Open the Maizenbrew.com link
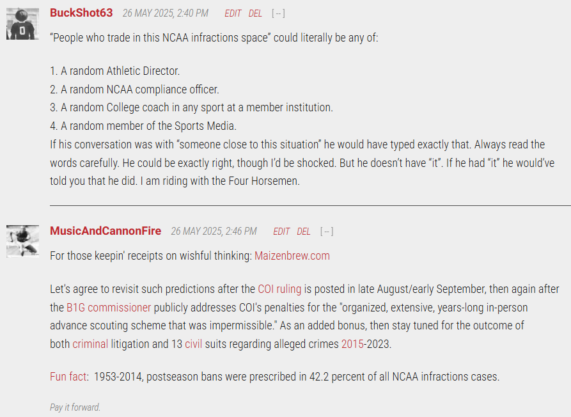 point(292,256)
